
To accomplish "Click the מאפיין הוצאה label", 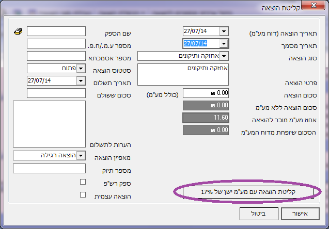I will coord(113,158).
